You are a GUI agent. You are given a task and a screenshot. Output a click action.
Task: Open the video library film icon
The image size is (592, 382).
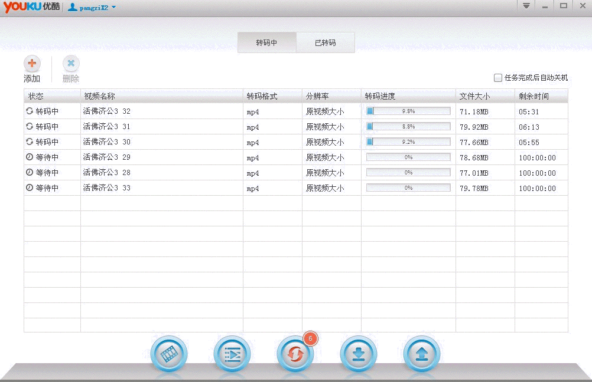[169, 354]
